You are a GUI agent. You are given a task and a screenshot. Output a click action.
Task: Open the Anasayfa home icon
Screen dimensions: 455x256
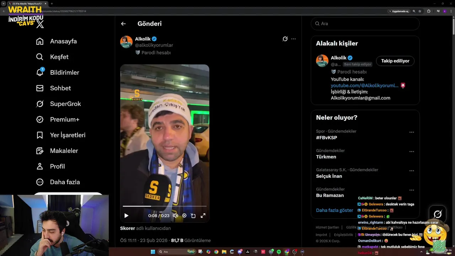pos(40,41)
